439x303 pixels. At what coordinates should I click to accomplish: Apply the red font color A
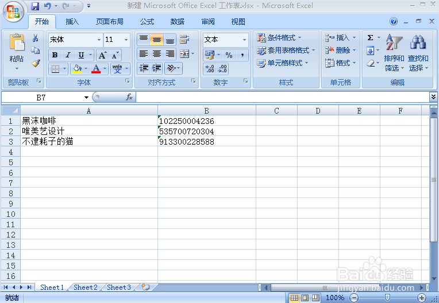pyautogui.click(x=96, y=68)
